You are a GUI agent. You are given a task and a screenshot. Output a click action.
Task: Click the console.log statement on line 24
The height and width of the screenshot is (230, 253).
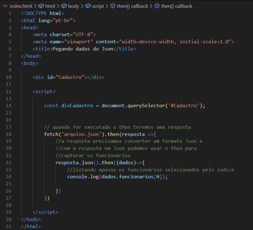117,177
